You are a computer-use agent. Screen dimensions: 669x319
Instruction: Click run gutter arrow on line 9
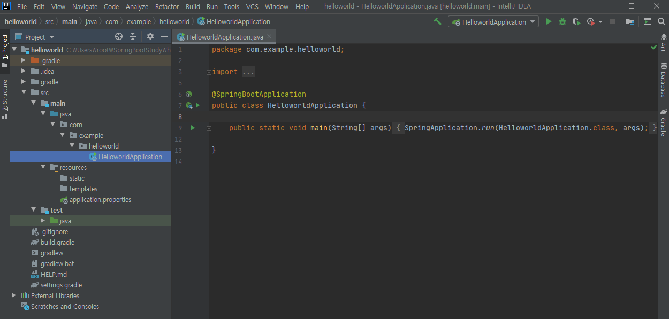click(193, 128)
